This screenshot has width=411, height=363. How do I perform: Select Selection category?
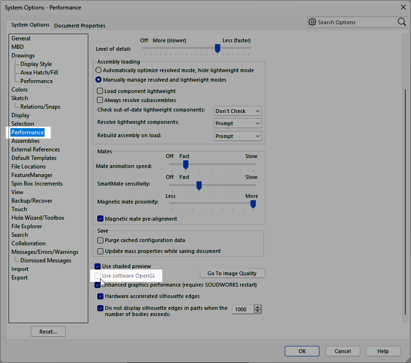pyautogui.click(x=22, y=124)
